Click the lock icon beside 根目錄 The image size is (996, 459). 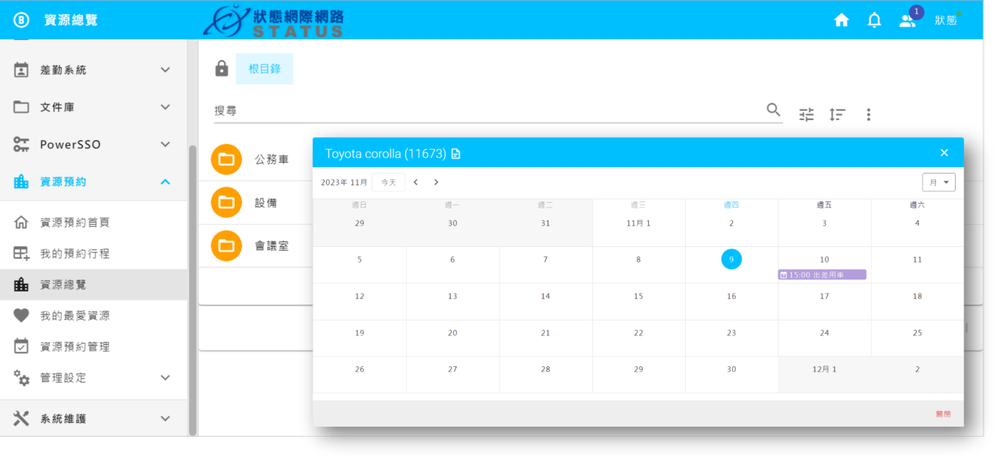[x=222, y=68]
